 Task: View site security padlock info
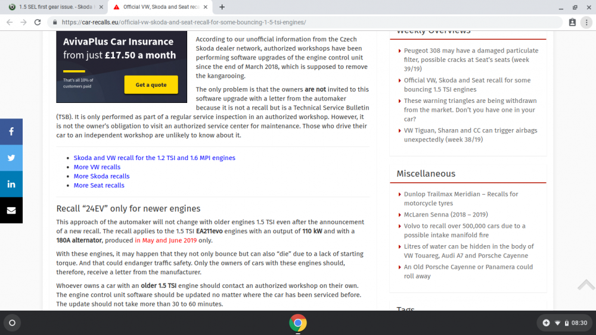55,23
